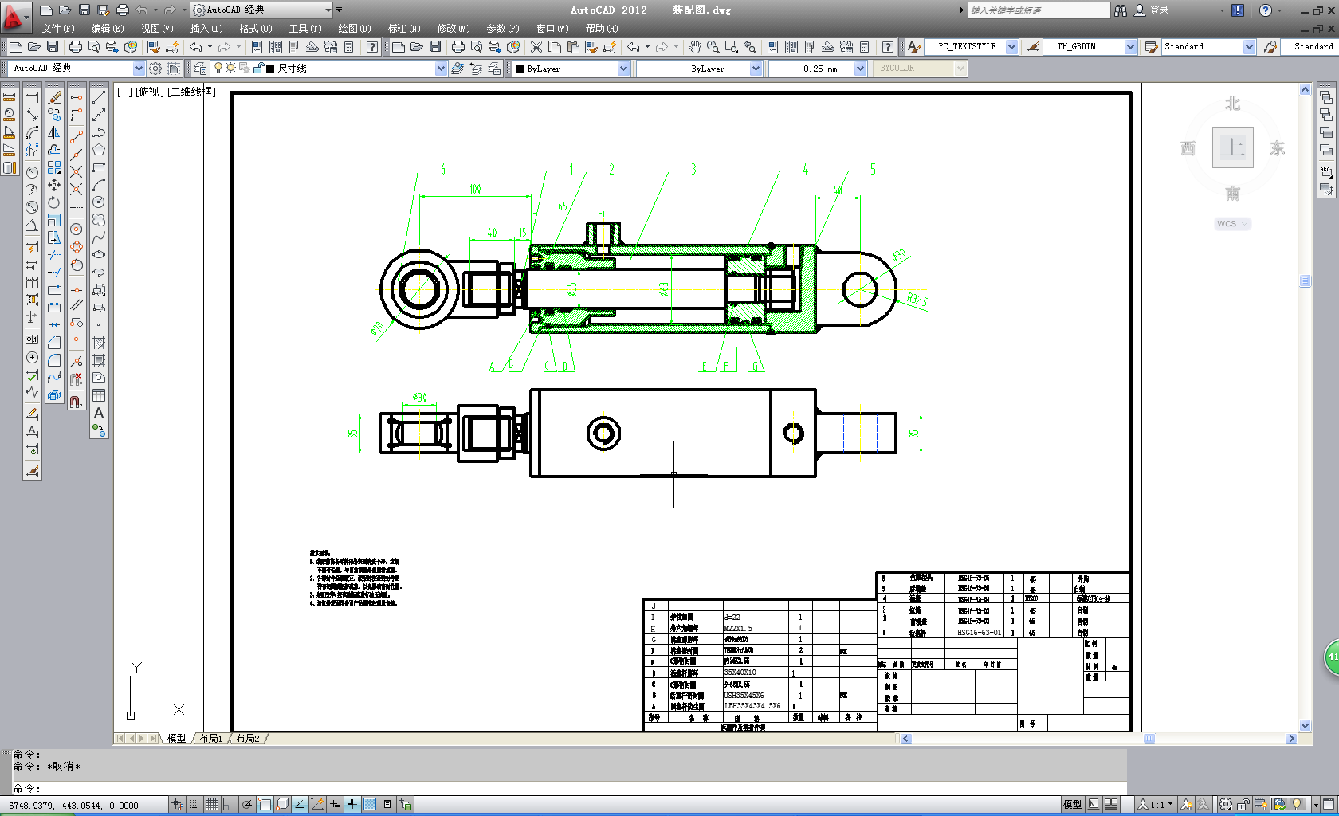This screenshot has height=816, width=1339.
Task: Select the Linear dimension tool
Action: (32, 97)
